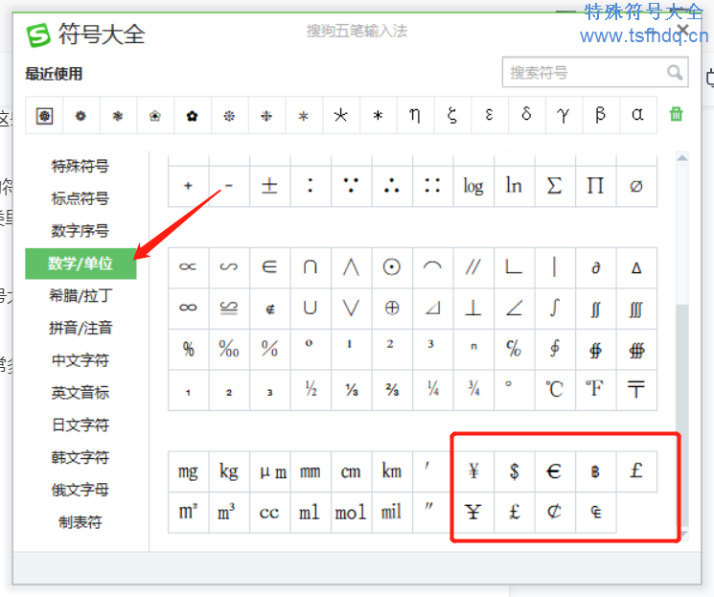The width and height of the screenshot is (714, 597).
Task: Click the 搜索符号 search field
Action: (595, 72)
